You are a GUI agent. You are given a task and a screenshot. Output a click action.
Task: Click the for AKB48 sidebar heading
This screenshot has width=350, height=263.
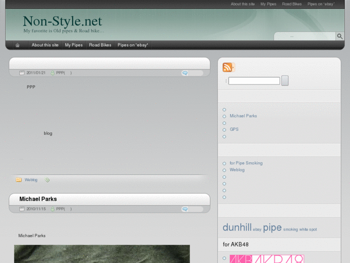[x=235, y=245]
